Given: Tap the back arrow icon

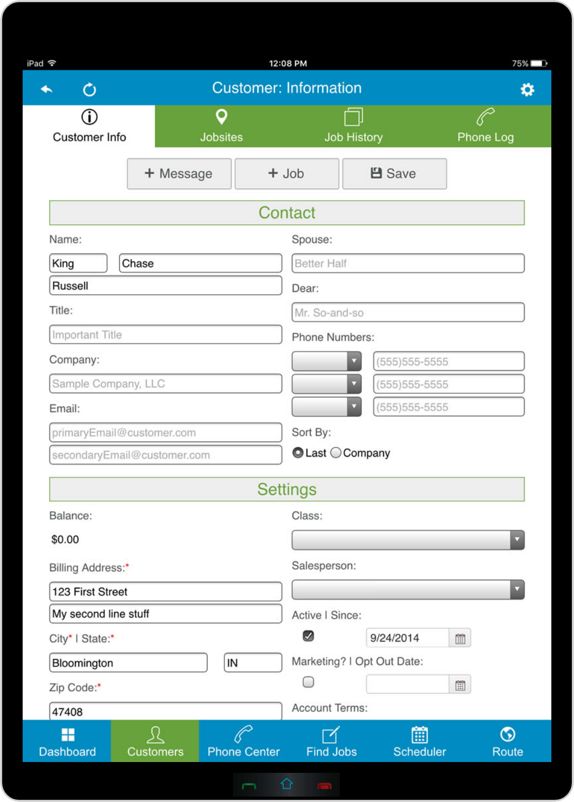Looking at the screenshot, I should (47, 89).
